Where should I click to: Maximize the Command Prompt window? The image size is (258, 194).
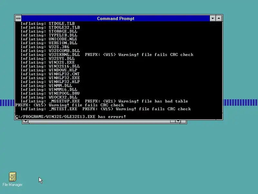(219, 18)
